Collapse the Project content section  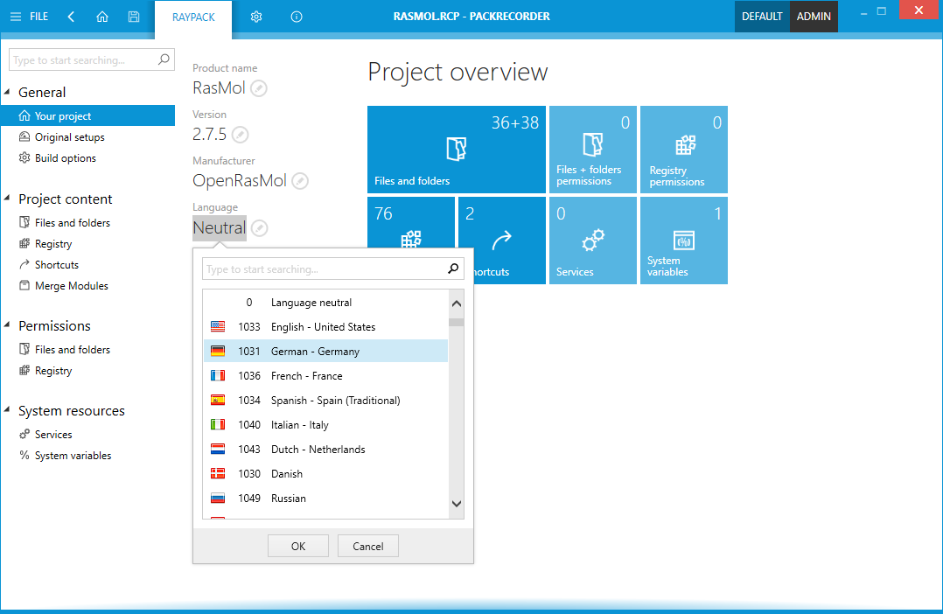coord(9,199)
